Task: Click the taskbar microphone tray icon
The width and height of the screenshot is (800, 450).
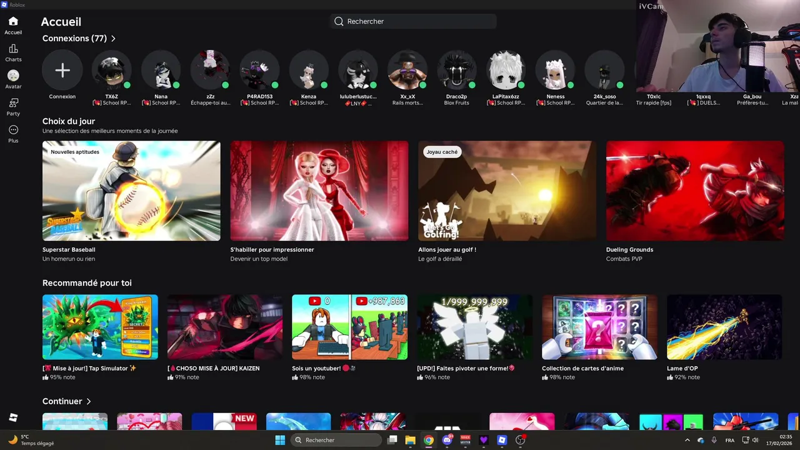Action: (714, 440)
